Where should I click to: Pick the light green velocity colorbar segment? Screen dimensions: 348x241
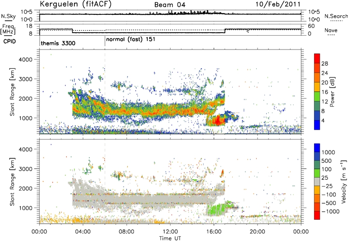click(317, 173)
